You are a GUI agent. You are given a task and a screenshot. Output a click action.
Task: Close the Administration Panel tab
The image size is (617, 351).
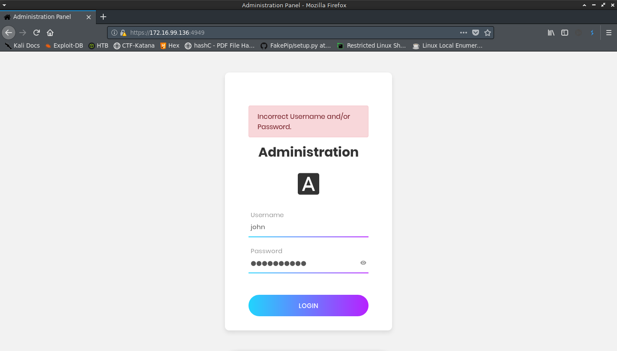(x=89, y=17)
